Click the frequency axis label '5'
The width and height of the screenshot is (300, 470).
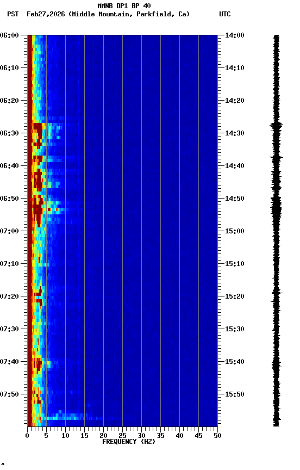[46, 436]
